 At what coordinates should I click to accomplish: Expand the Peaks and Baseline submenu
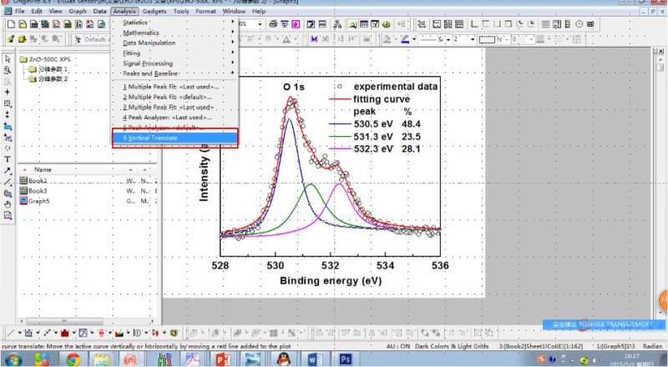(175, 73)
